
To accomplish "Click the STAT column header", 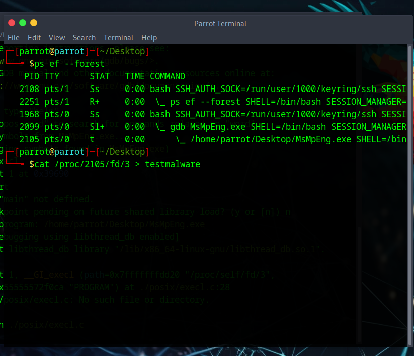I will point(100,76).
